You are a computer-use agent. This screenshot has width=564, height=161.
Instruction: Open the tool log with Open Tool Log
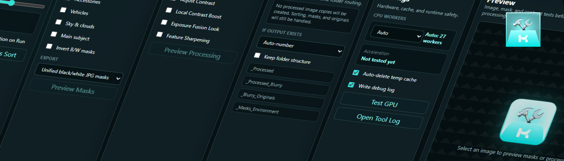pos(378,119)
